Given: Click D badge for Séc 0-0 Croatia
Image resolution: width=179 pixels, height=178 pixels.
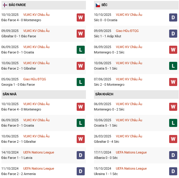Looking at the screenshot, I should point(173,17).
